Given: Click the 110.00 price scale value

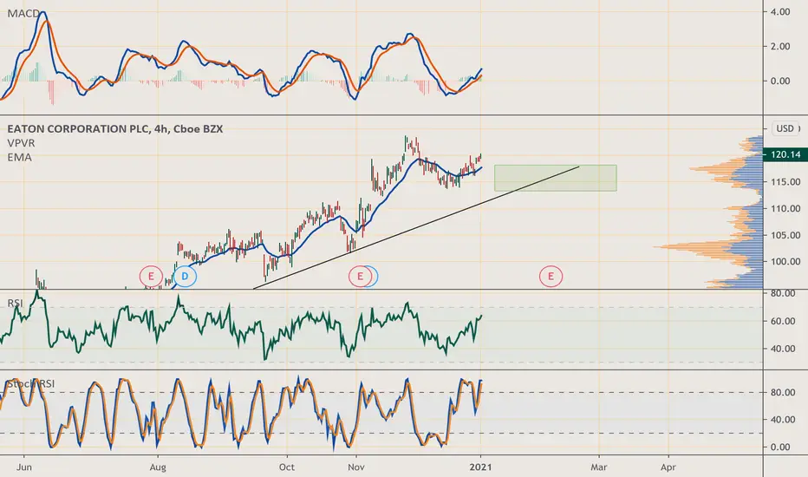Looking at the screenshot, I should [x=785, y=209].
